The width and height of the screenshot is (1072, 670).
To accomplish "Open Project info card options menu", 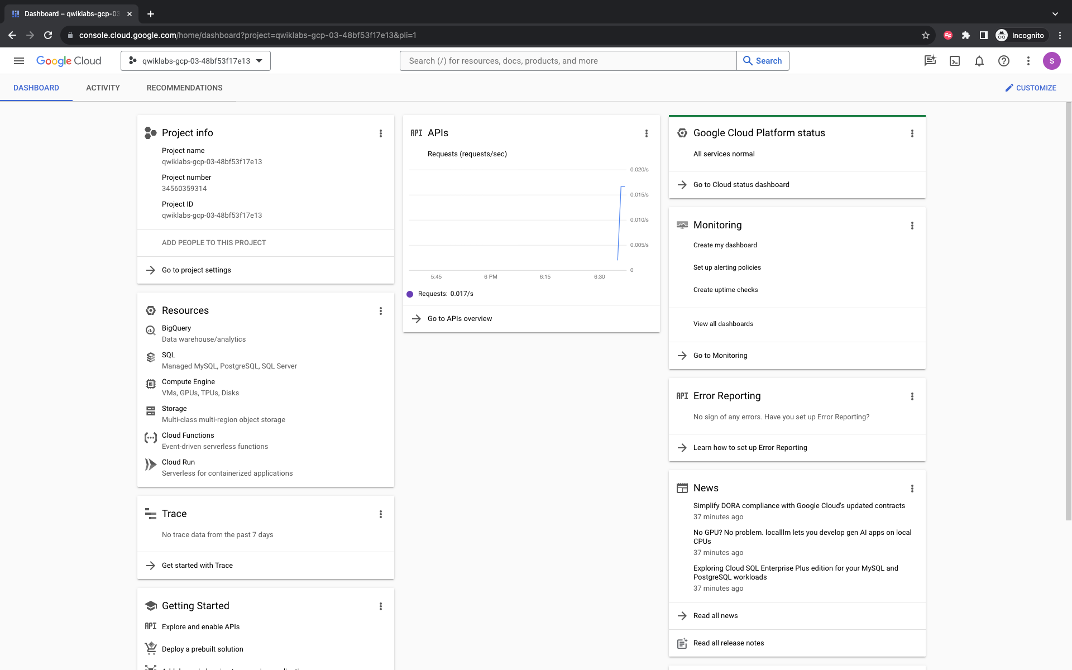I will 381,133.
